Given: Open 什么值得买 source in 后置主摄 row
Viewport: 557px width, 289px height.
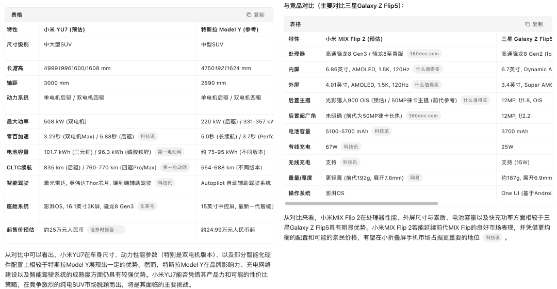Looking at the screenshot, I should (x=475, y=101).
